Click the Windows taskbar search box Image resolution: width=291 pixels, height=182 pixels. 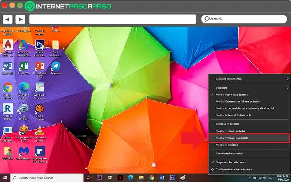(x=47, y=178)
